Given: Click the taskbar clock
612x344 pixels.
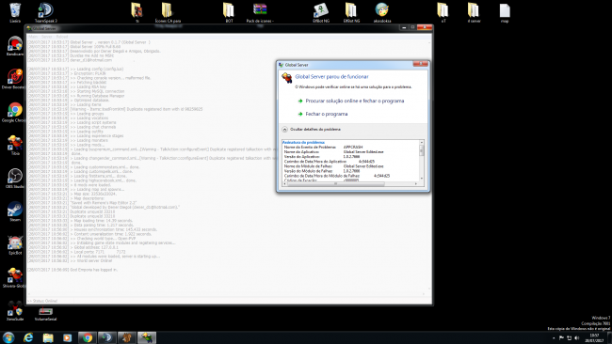Looking at the screenshot, I should (x=594, y=337).
